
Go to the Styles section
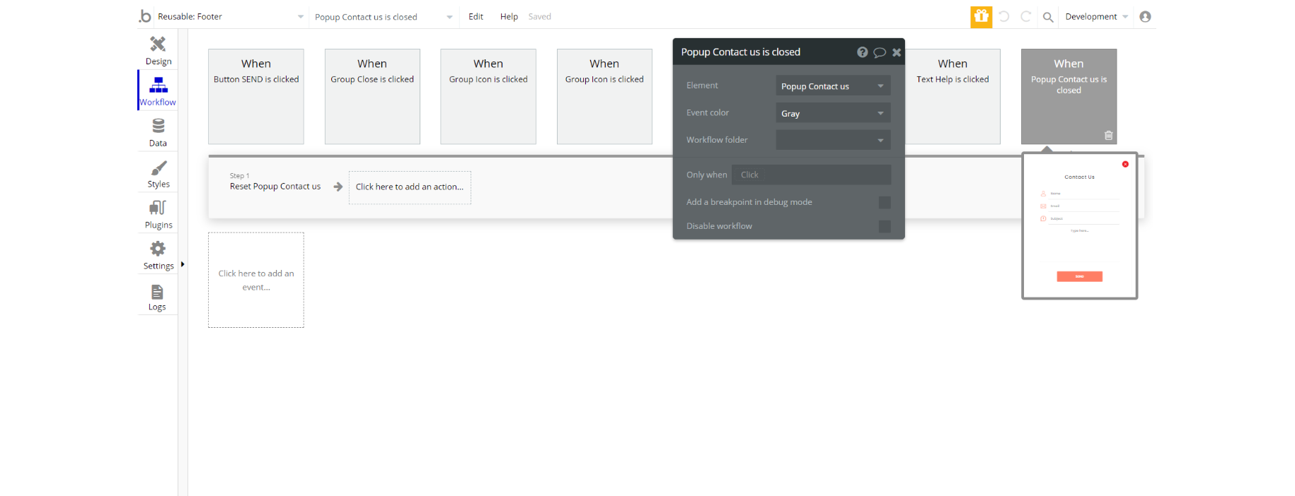[158, 175]
